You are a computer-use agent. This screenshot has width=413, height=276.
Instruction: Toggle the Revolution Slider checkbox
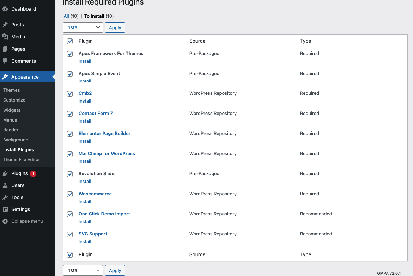70,174
